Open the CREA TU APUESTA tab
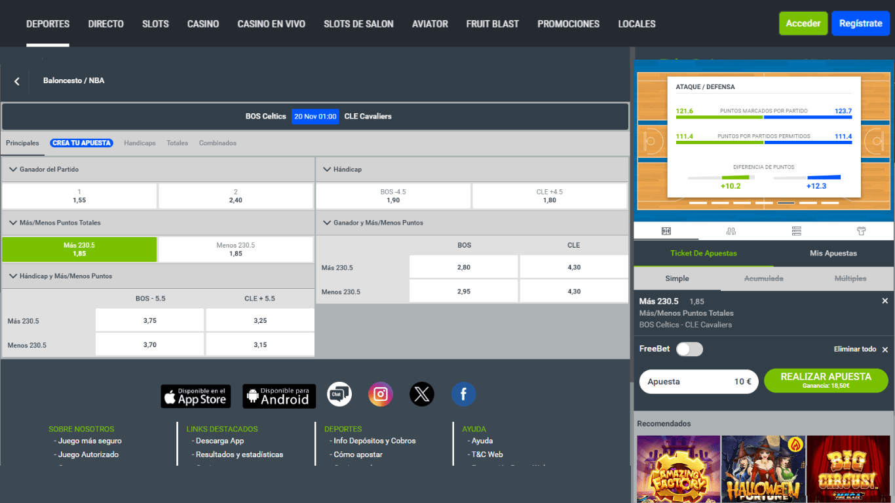Viewport: 895px width, 503px height. click(82, 143)
